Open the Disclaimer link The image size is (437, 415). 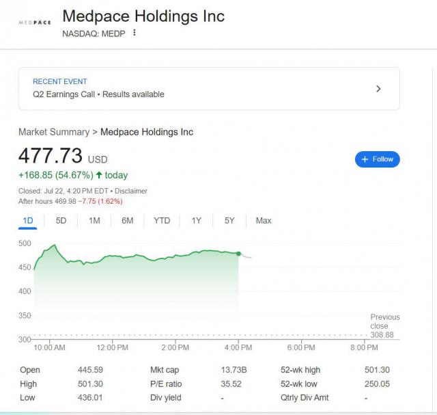coord(131,191)
